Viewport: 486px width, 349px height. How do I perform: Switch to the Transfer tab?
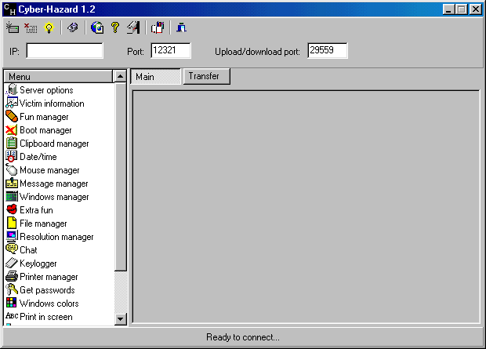coord(204,76)
